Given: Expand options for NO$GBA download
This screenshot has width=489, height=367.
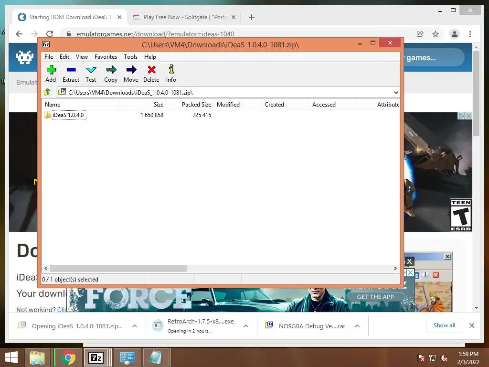Looking at the screenshot, I should click(357, 326).
